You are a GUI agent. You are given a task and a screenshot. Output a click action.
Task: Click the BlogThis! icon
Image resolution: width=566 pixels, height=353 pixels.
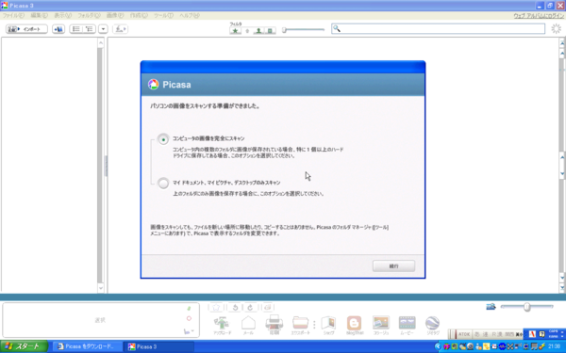pyautogui.click(x=355, y=325)
